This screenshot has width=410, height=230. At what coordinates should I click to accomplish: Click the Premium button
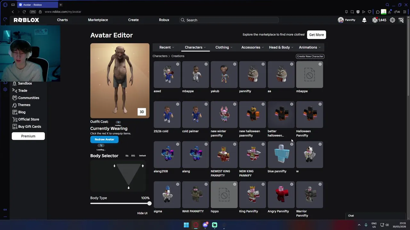pos(28,136)
